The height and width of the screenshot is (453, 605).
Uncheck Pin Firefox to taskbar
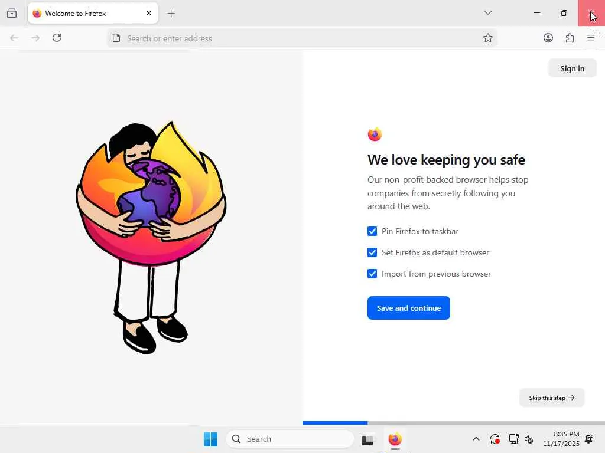pyautogui.click(x=372, y=231)
